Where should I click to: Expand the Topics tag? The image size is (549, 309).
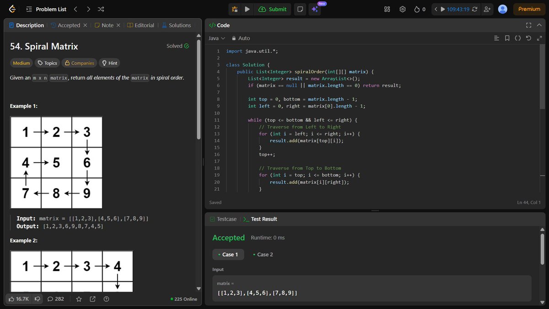click(48, 63)
